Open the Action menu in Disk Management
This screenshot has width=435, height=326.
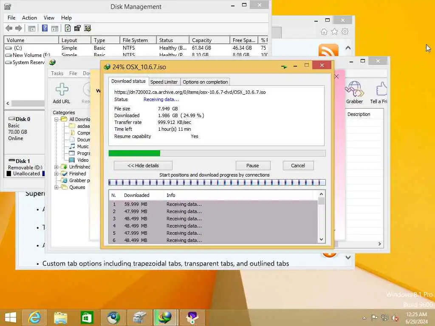pyautogui.click(x=29, y=18)
